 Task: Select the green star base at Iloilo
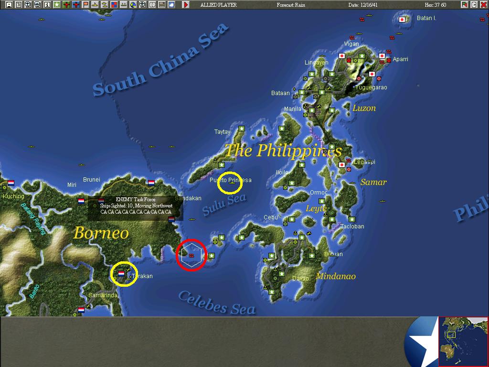click(292, 183)
